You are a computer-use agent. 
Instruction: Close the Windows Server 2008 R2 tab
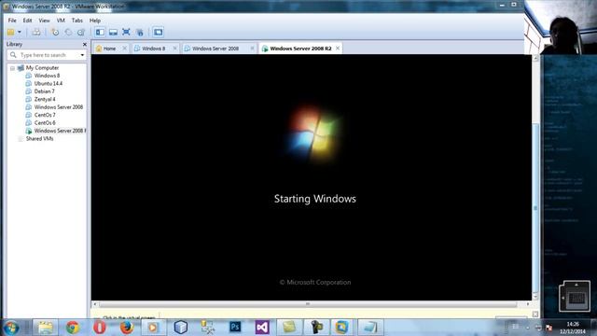point(338,49)
